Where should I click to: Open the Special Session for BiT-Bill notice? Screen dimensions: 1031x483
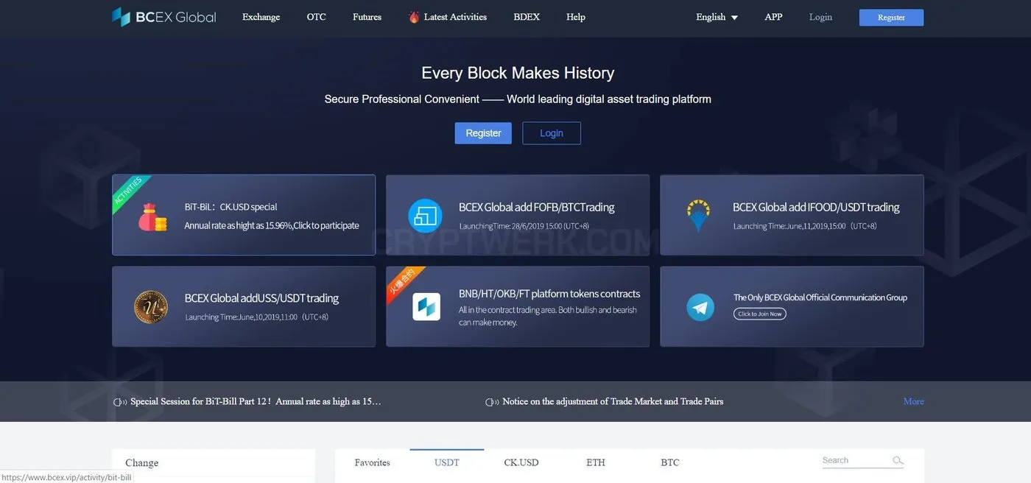pyautogui.click(x=256, y=402)
